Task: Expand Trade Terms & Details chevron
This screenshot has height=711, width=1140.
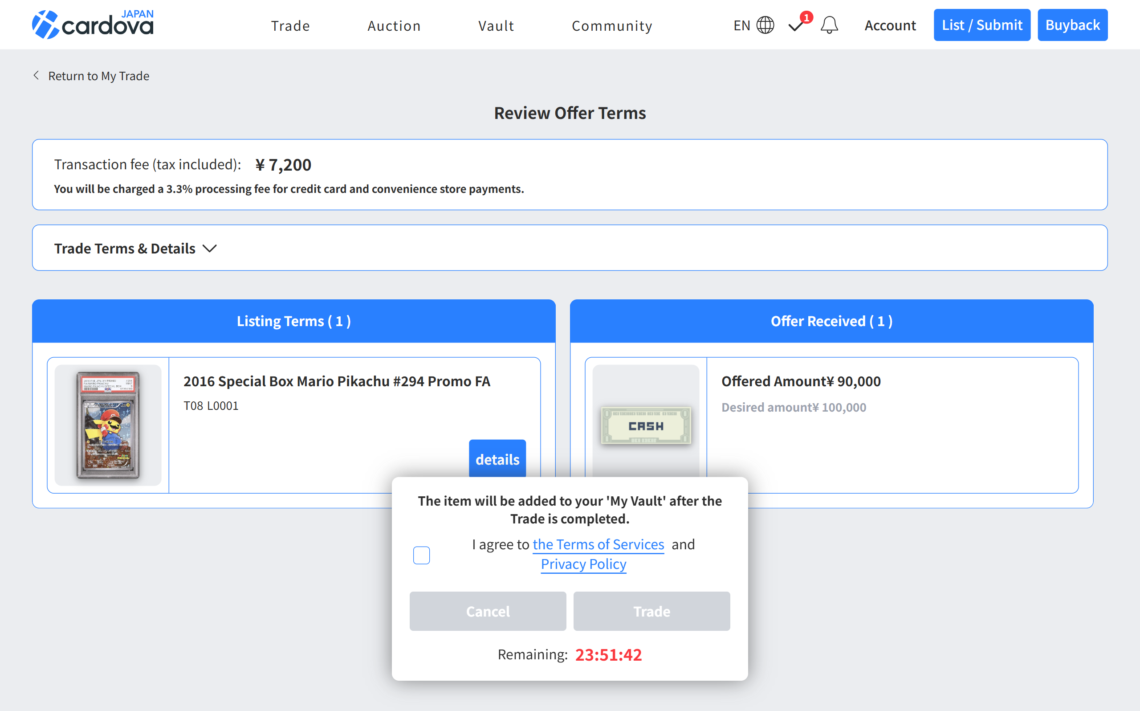Action: coord(210,248)
